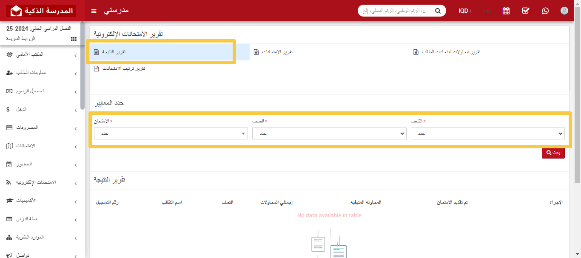Open the الشعب dropdown

click(x=488, y=133)
